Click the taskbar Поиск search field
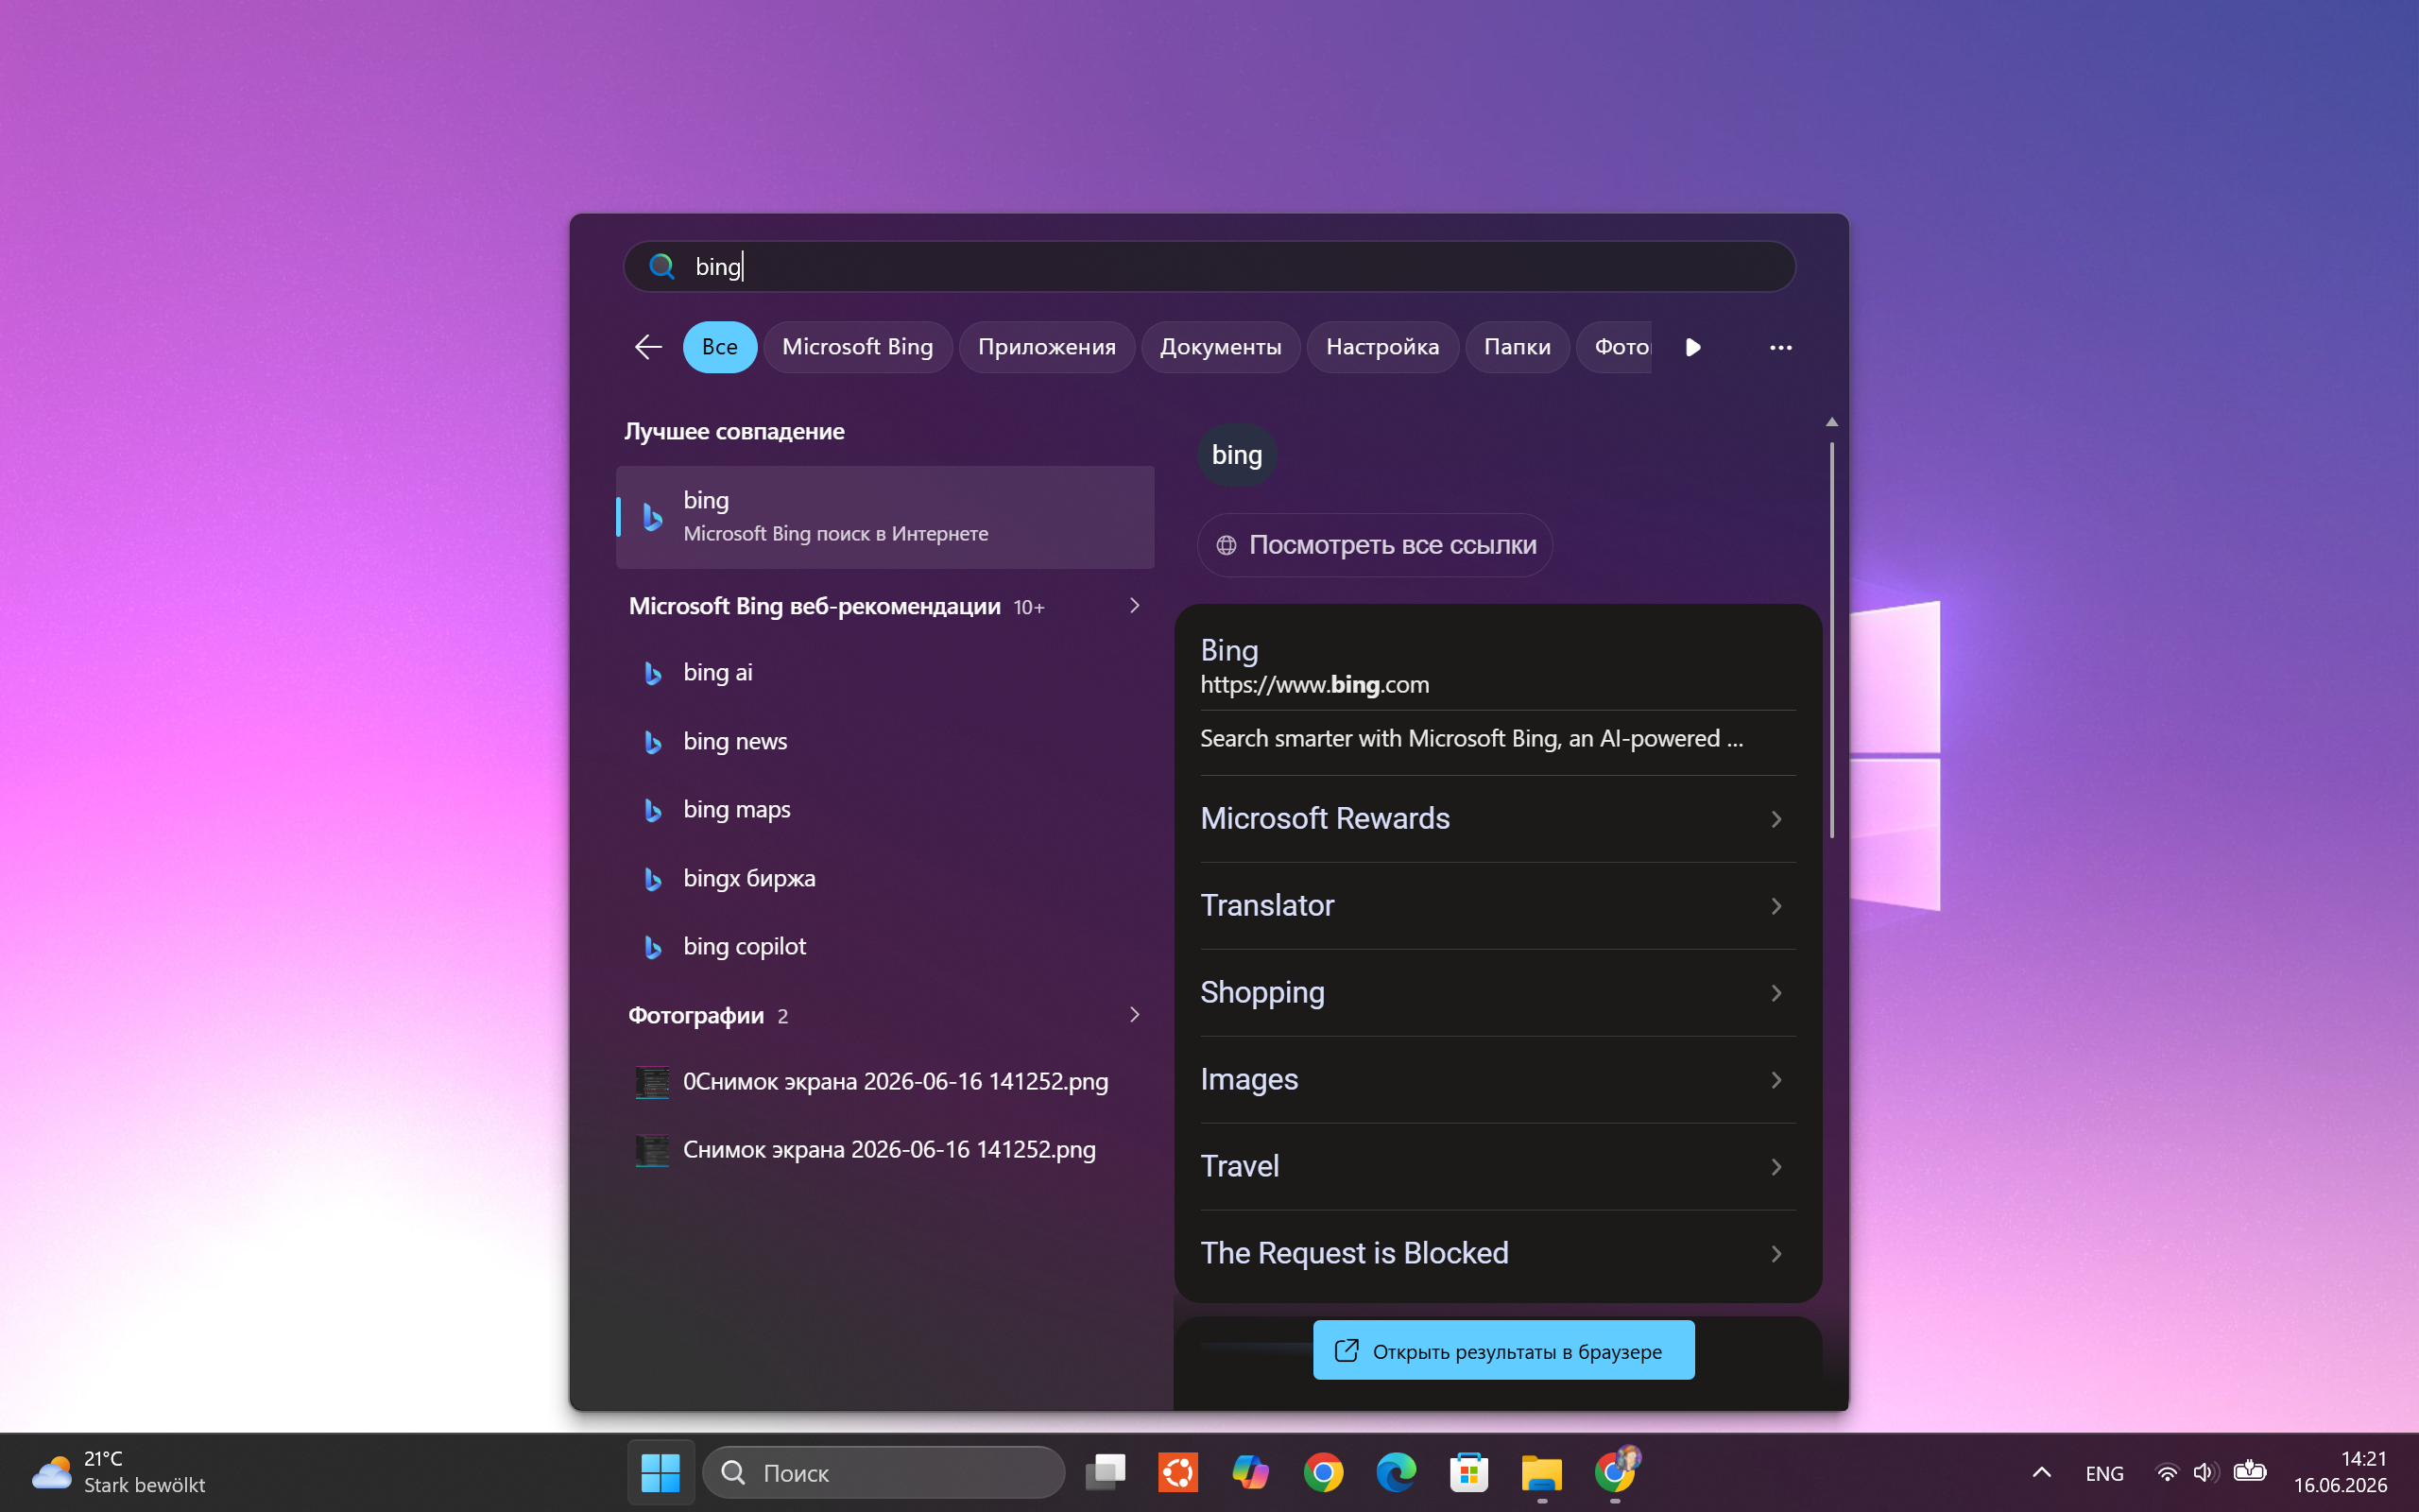Image resolution: width=2419 pixels, height=1512 pixels. point(884,1472)
